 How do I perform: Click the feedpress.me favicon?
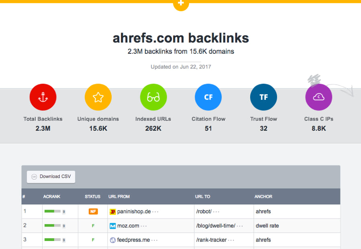[x=112, y=240]
